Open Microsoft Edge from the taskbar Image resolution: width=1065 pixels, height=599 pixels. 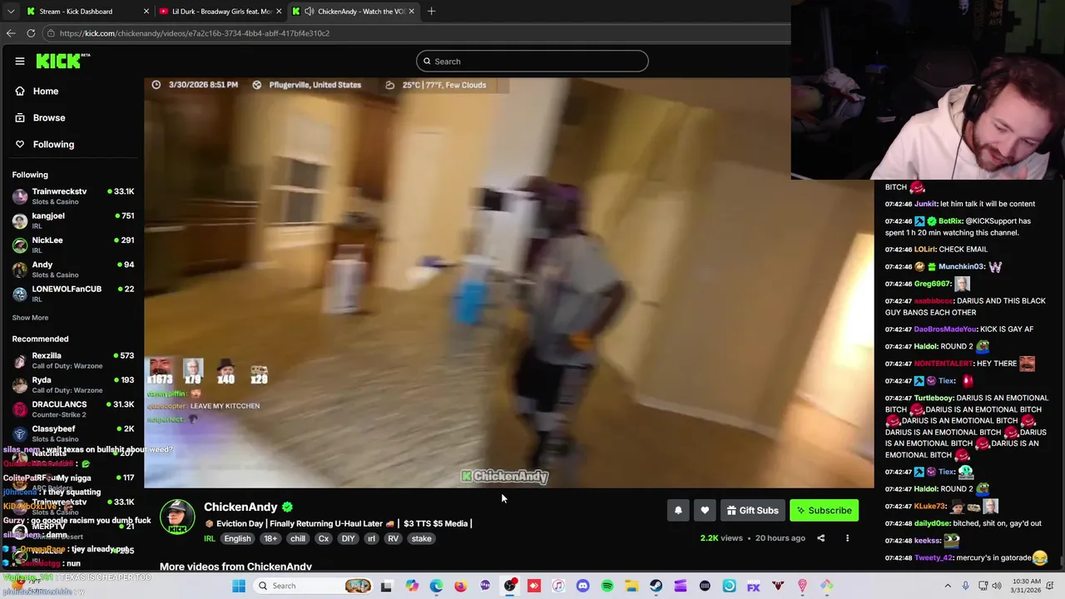436,586
